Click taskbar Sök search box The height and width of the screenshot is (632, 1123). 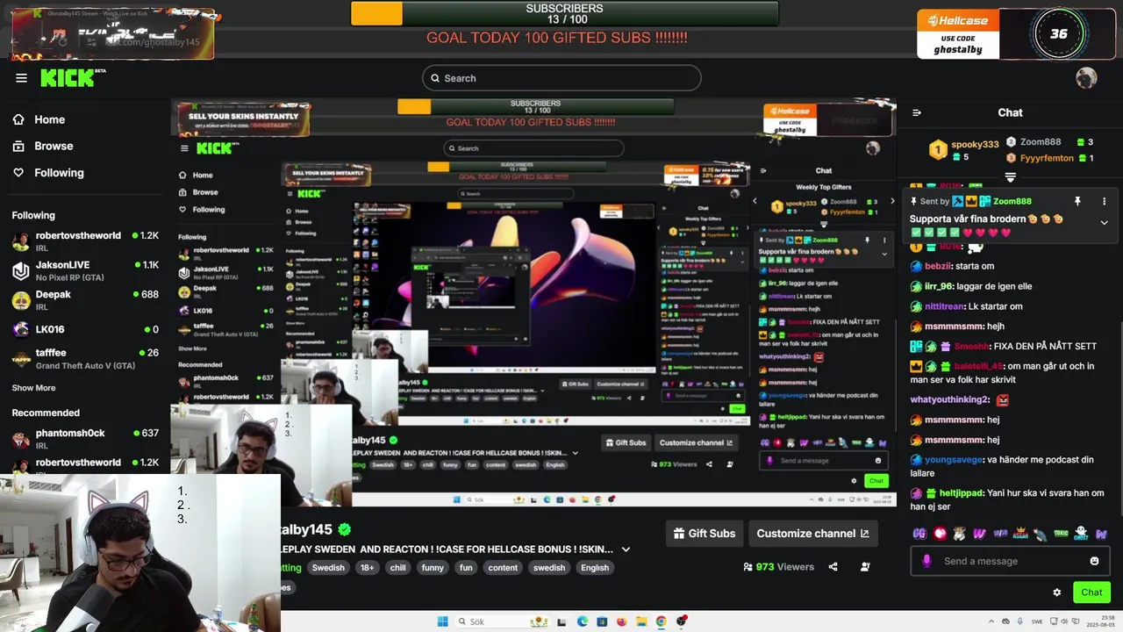(503, 621)
